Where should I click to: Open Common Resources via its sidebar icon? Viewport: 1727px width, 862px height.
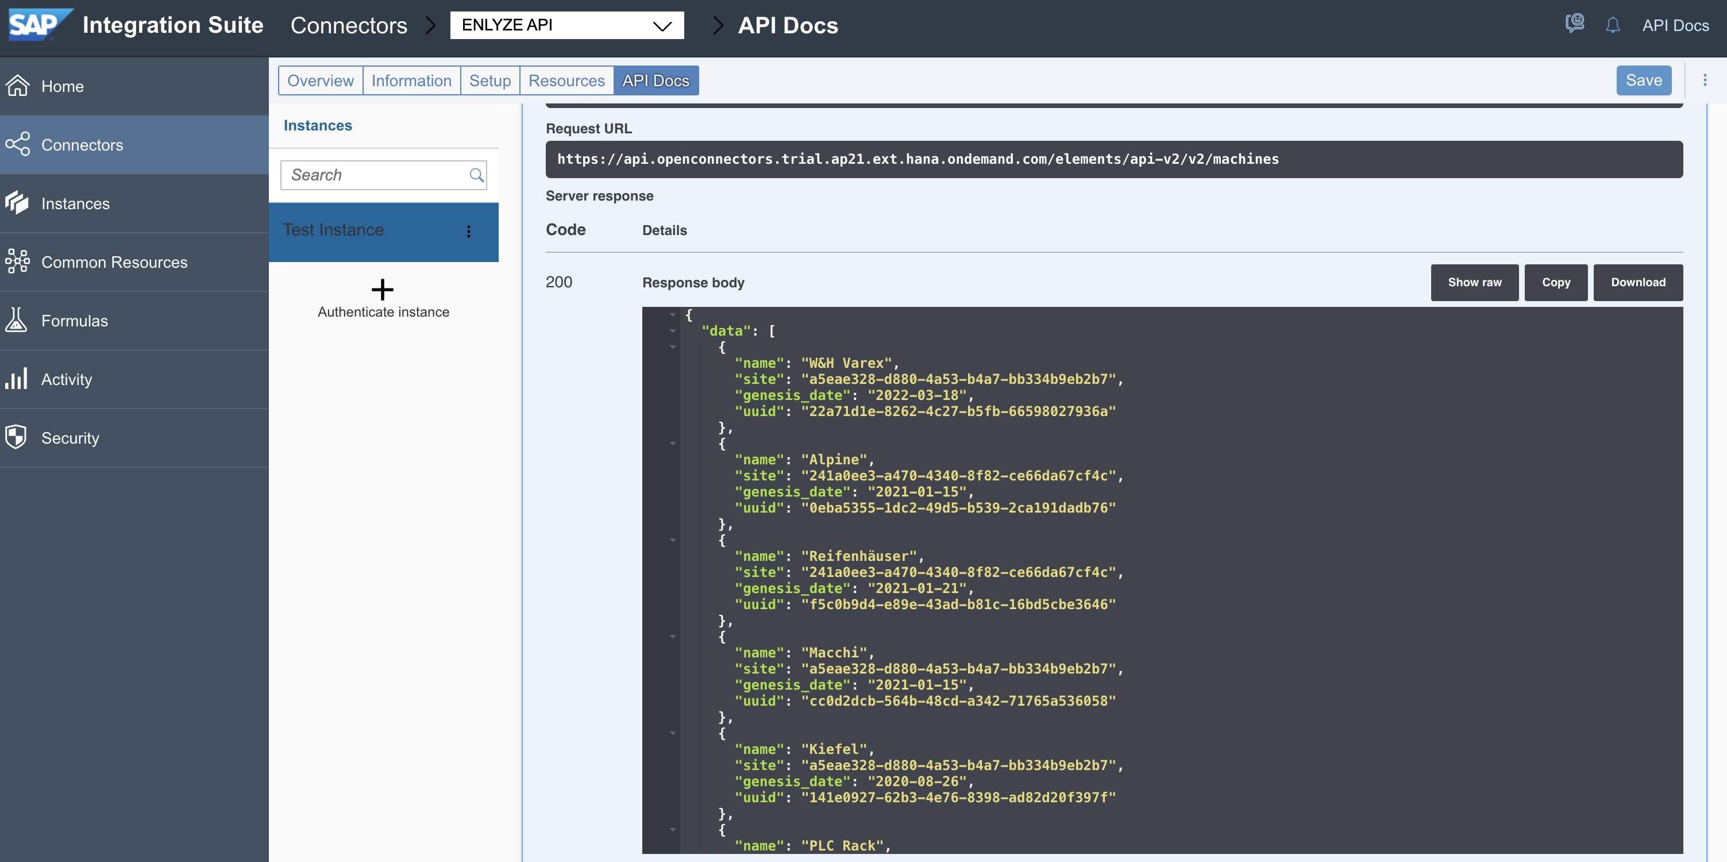(17, 261)
